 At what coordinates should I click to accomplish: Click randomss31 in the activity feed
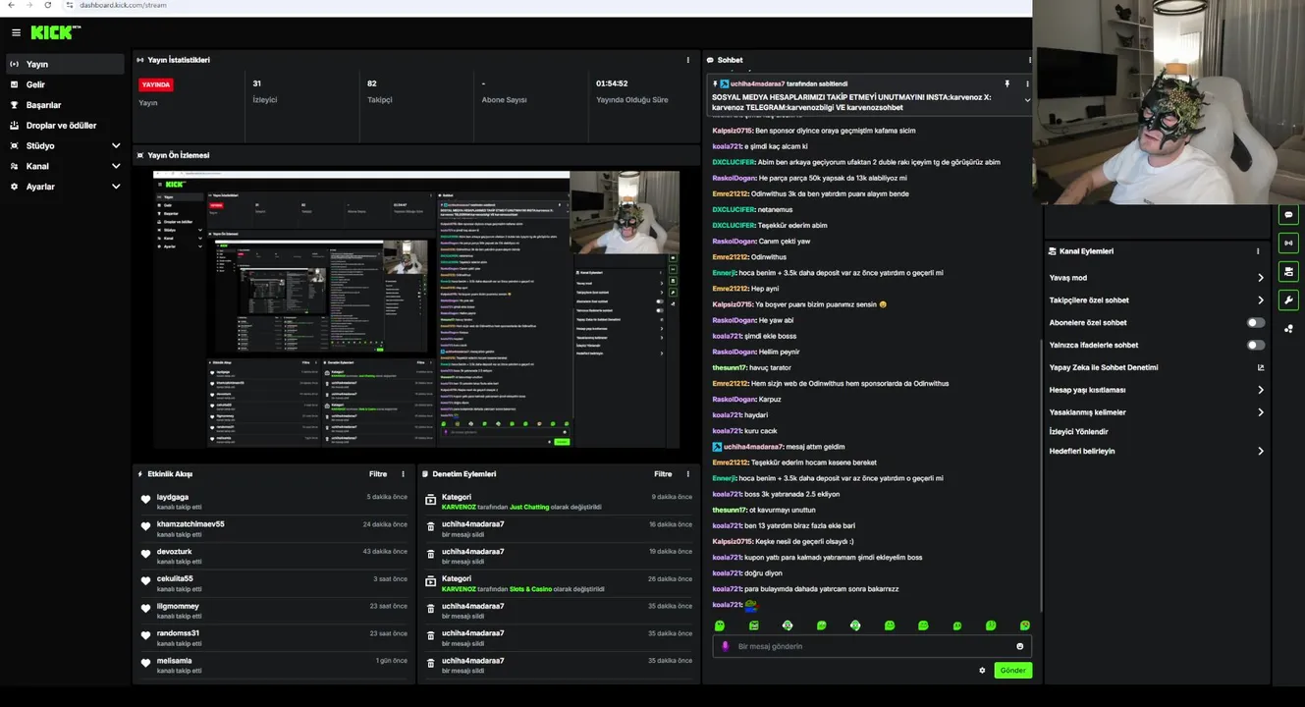pos(178,633)
